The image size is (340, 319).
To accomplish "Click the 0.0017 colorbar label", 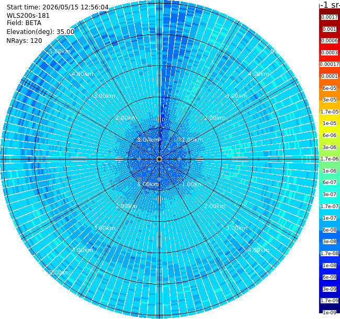I will [x=330, y=17].
